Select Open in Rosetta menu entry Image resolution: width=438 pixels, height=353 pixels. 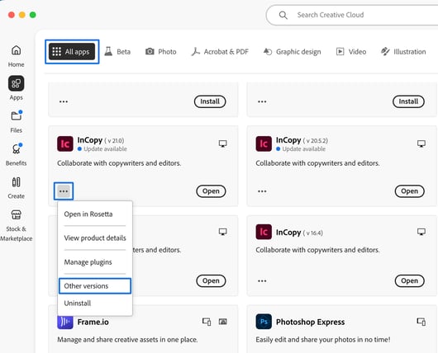88,214
